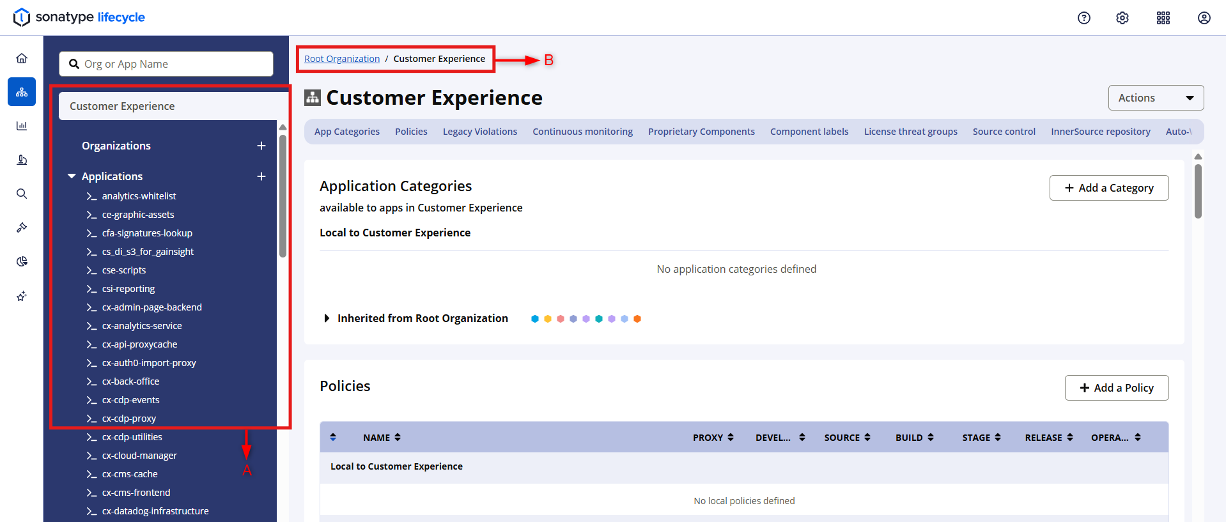The height and width of the screenshot is (522, 1226).
Task: Click the terminal icon beside cx-back-office
Action: [91, 381]
